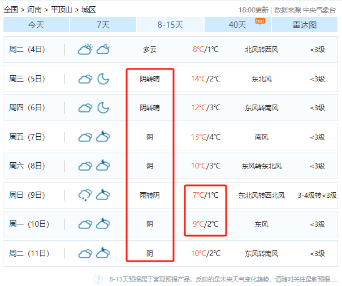Viewport: 342px width, 286px height.
Task: Click night overcast icon for 周二 (11日)
Action: click(x=103, y=253)
